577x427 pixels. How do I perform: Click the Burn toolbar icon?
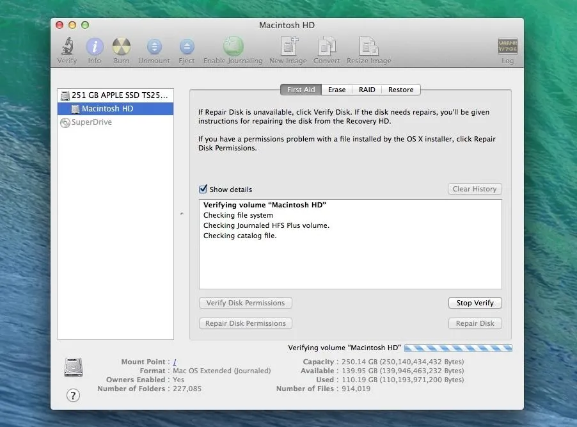122,47
